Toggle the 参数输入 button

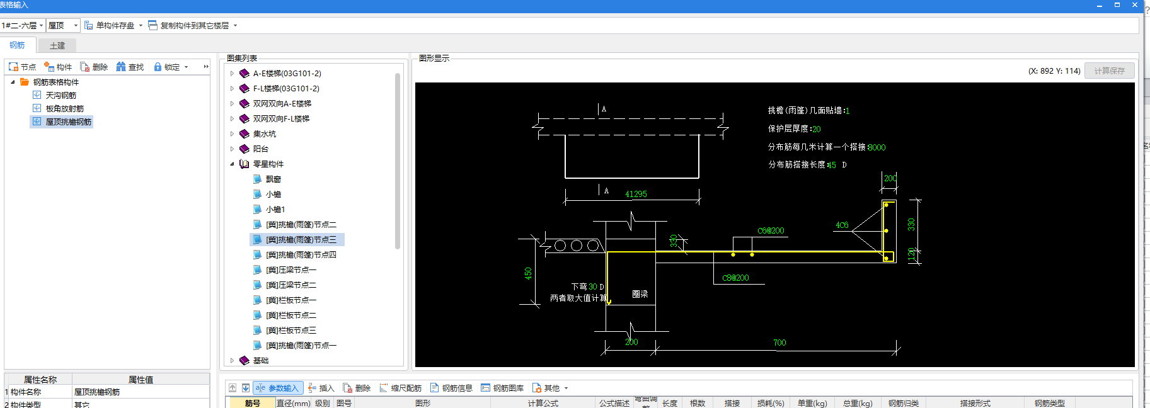(278, 388)
